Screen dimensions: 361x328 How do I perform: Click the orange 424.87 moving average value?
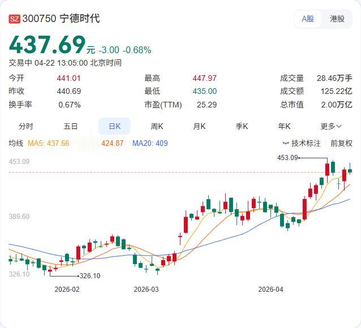click(113, 144)
